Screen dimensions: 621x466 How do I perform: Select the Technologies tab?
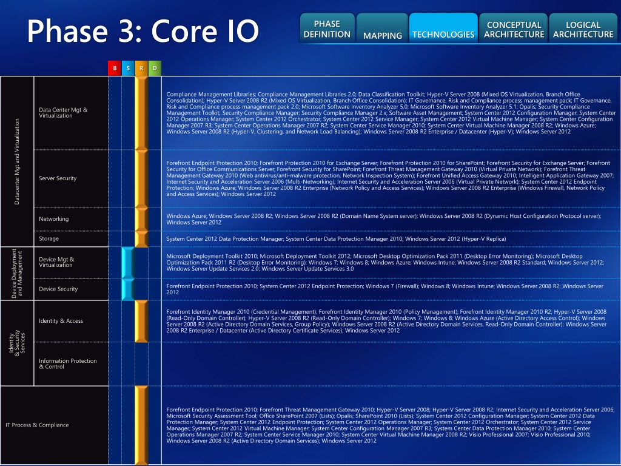coord(443,29)
